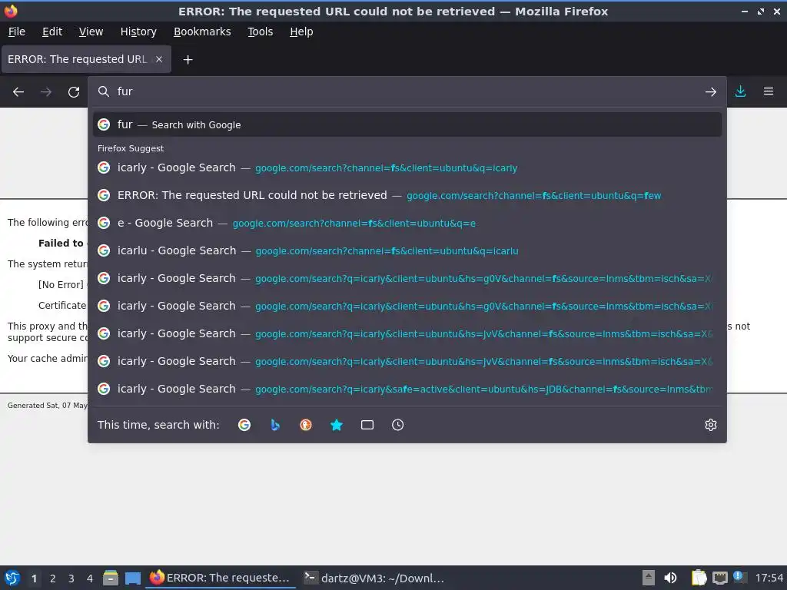The image size is (787, 590).
Task: Click the 17:54 clock in taskbar
Action: pos(769,578)
